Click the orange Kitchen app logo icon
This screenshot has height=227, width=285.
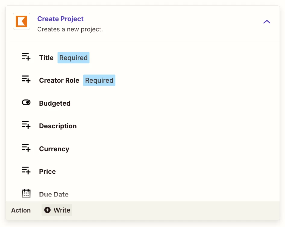pyautogui.click(x=21, y=21)
